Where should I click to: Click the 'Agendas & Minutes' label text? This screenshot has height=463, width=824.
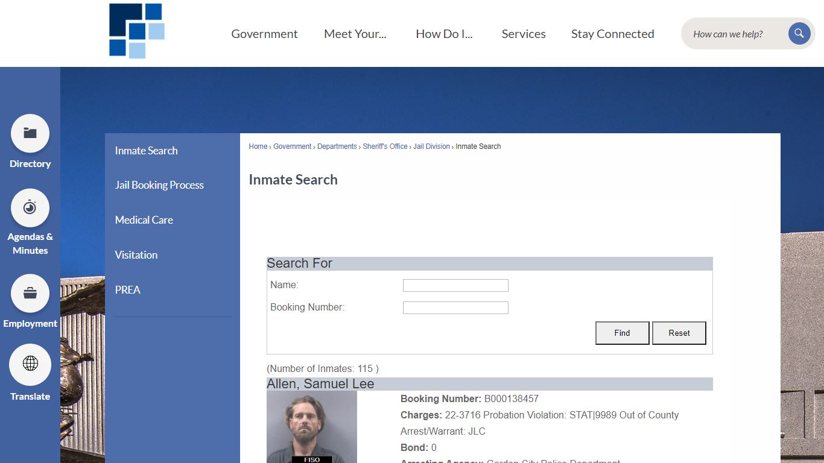point(30,244)
